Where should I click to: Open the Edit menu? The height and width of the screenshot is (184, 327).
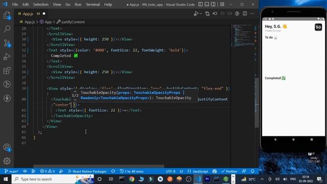point(26,5)
